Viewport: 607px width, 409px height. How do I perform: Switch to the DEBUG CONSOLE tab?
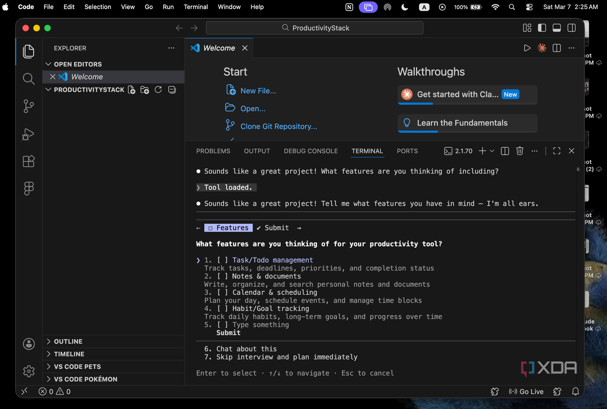point(311,151)
